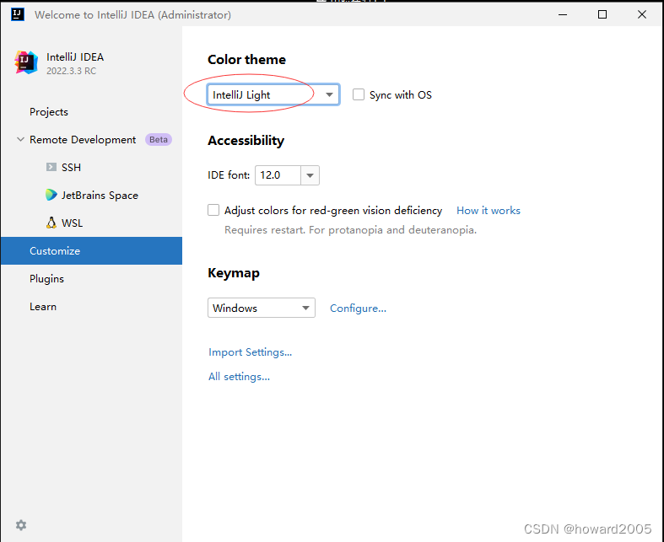Click the WSL penguin icon
664x542 pixels.
point(51,223)
